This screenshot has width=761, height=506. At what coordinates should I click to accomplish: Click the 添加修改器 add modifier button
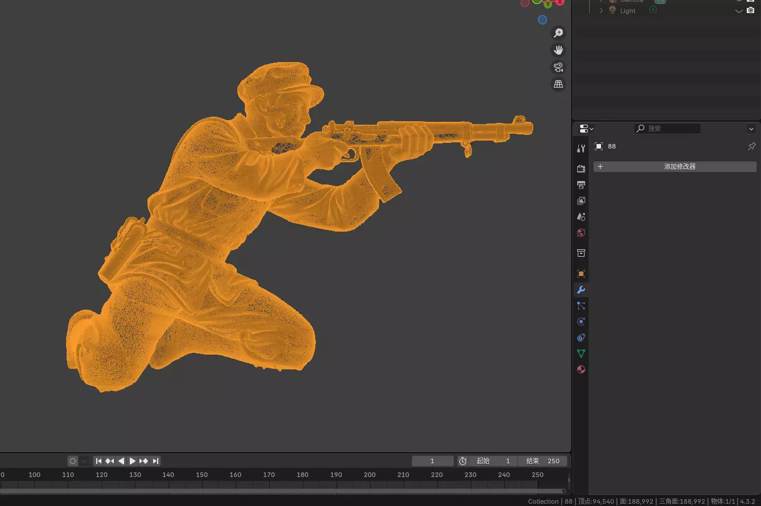(675, 167)
